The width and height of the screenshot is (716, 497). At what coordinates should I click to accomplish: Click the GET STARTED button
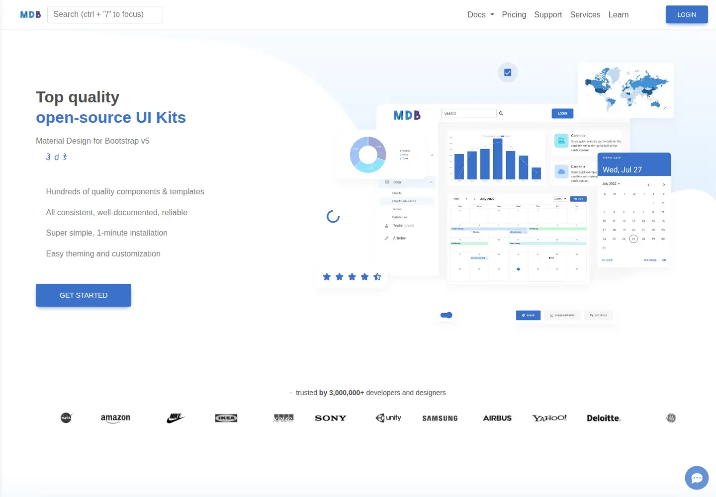[x=84, y=295]
